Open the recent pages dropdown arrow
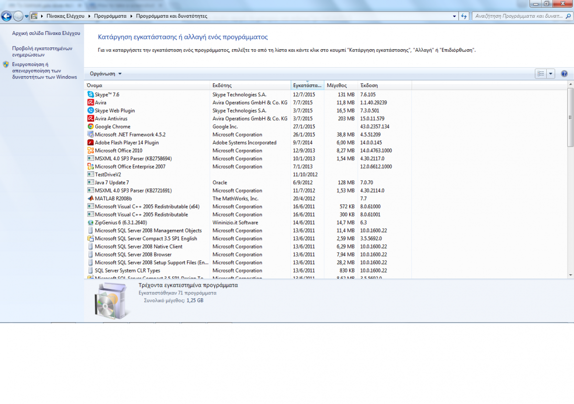This screenshot has width=574, height=404. point(27,16)
